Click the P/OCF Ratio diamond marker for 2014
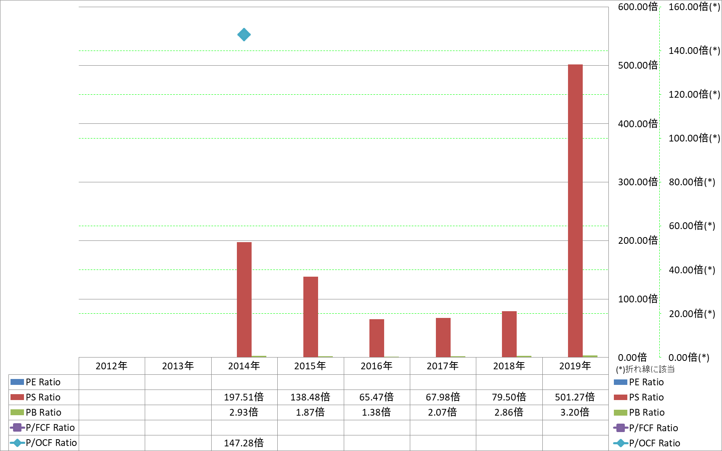The height and width of the screenshot is (451, 722). pyautogui.click(x=244, y=35)
